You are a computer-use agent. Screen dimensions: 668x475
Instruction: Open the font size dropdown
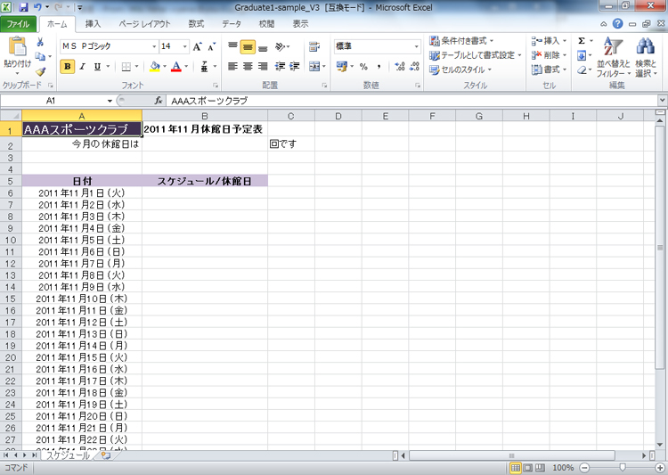tap(185, 46)
